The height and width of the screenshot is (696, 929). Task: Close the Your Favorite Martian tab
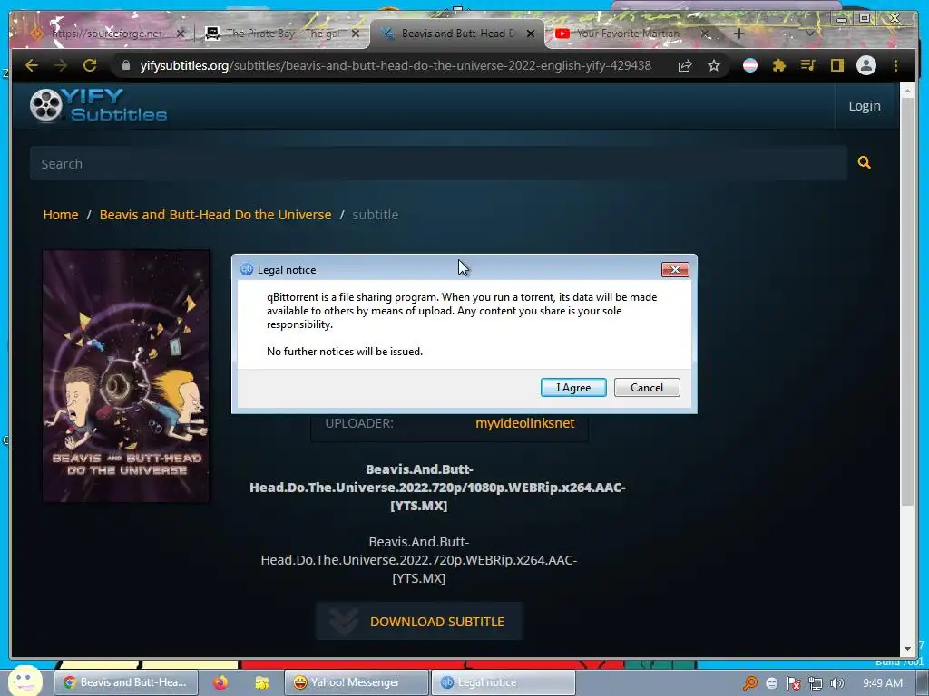click(705, 34)
